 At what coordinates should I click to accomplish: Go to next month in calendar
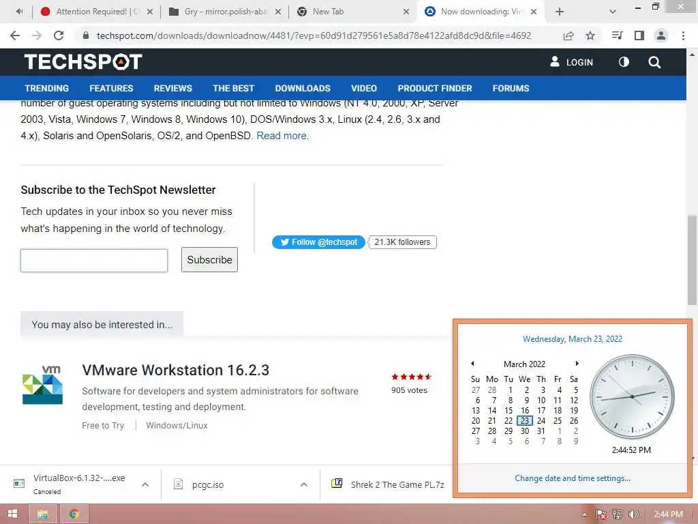[577, 364]
